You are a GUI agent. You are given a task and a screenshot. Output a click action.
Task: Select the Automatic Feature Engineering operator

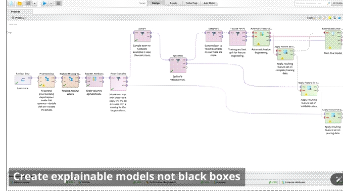point(261,38)
